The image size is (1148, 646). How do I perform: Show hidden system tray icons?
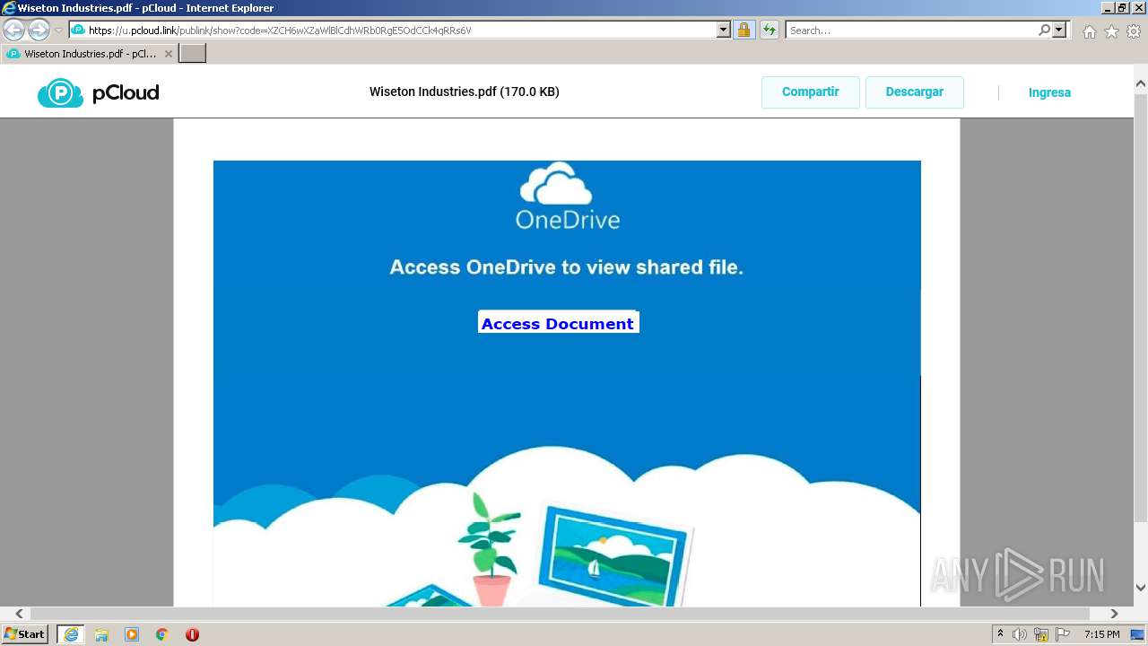tap(1000, 634)
